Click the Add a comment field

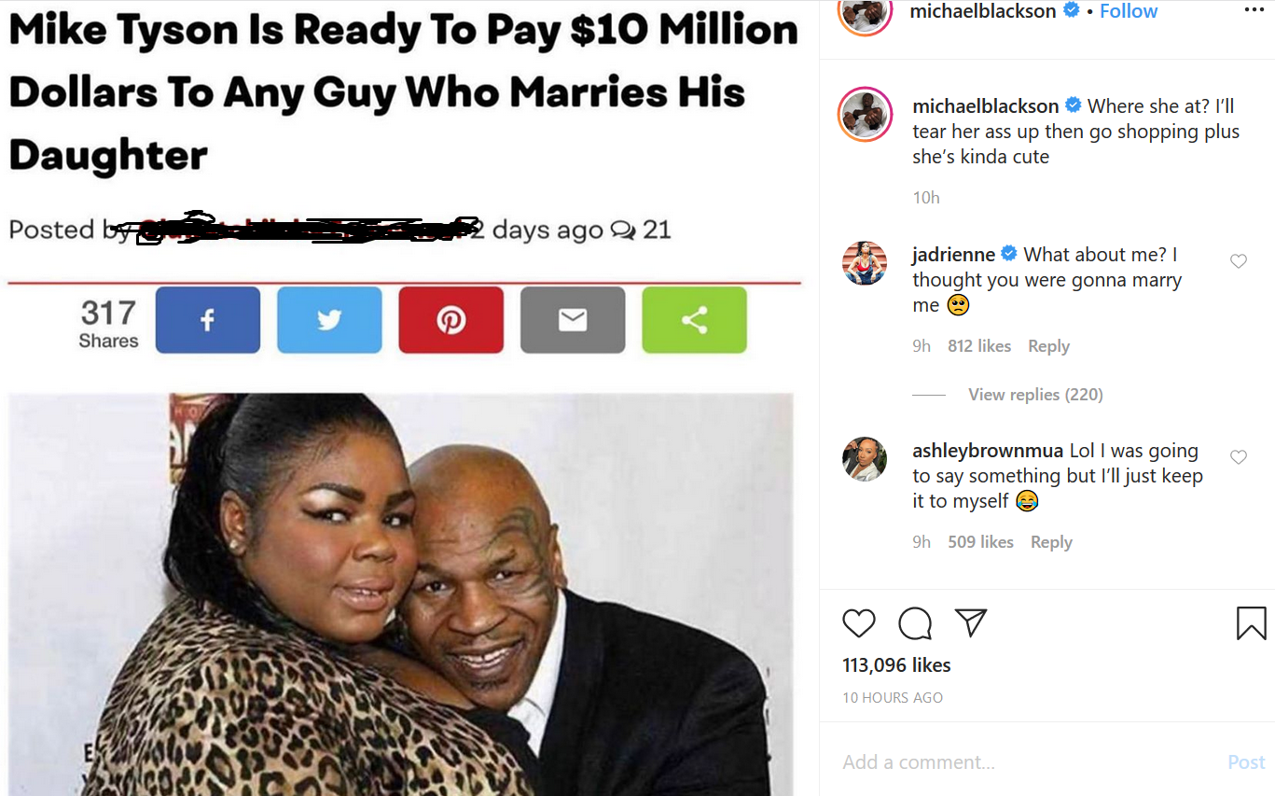pyautogui.click(x=1026, y=762)
